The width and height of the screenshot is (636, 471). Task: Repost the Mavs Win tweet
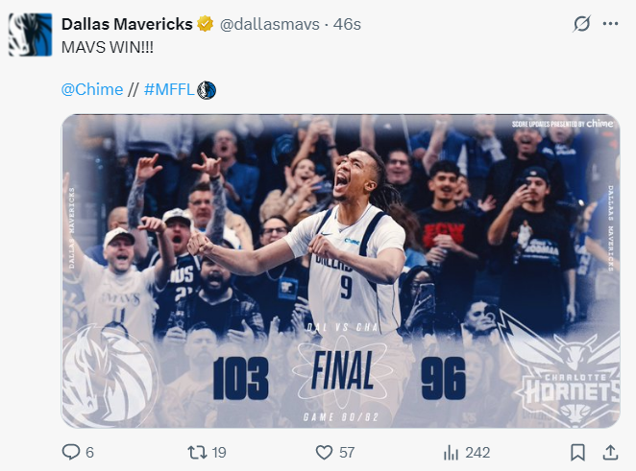tap(197, 452)
